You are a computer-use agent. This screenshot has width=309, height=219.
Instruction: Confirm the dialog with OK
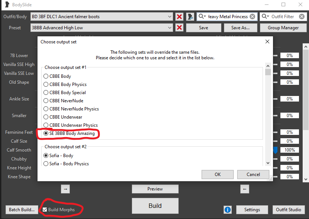coord(218,175)
